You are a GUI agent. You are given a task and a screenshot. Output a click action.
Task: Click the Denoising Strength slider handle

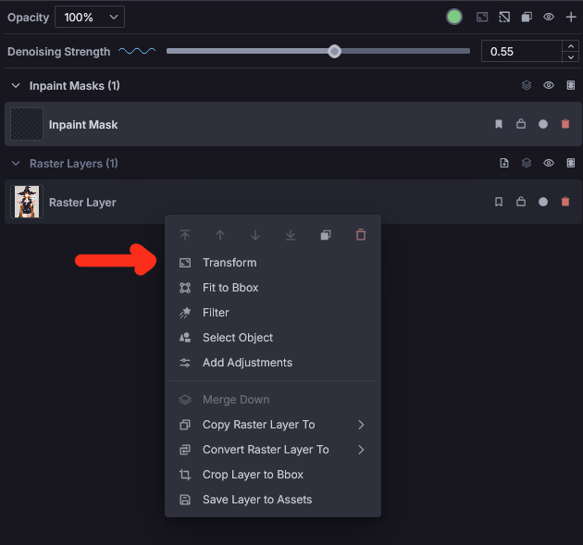tap(335, 51)
